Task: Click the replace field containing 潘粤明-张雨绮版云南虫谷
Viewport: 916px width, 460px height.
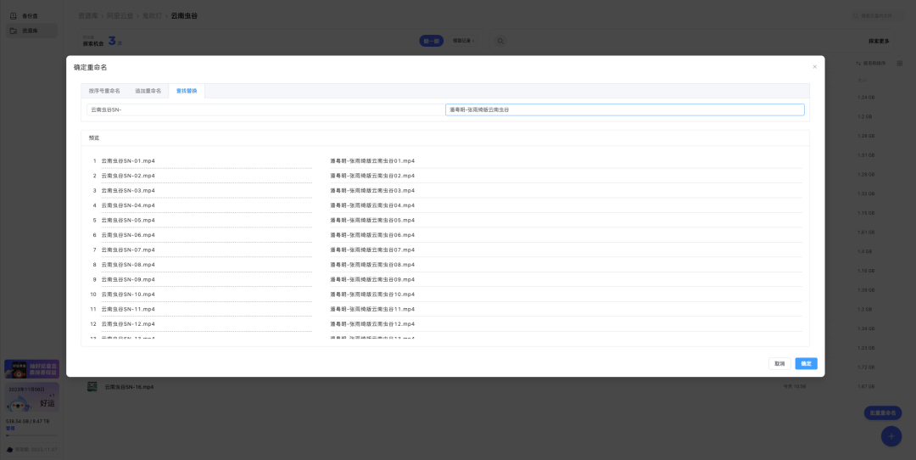Action: coord(624,109)
